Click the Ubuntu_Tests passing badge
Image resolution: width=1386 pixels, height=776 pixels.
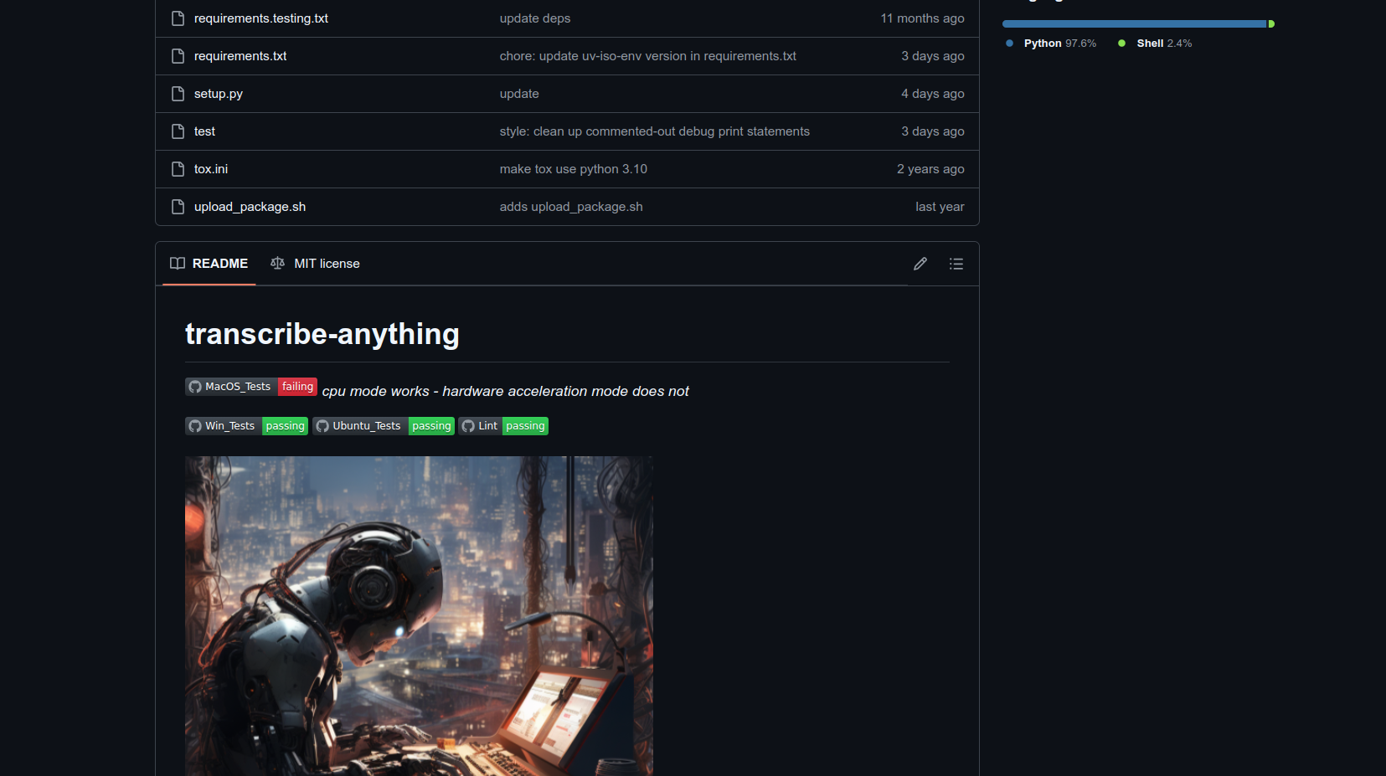click(x=383, y=426)
